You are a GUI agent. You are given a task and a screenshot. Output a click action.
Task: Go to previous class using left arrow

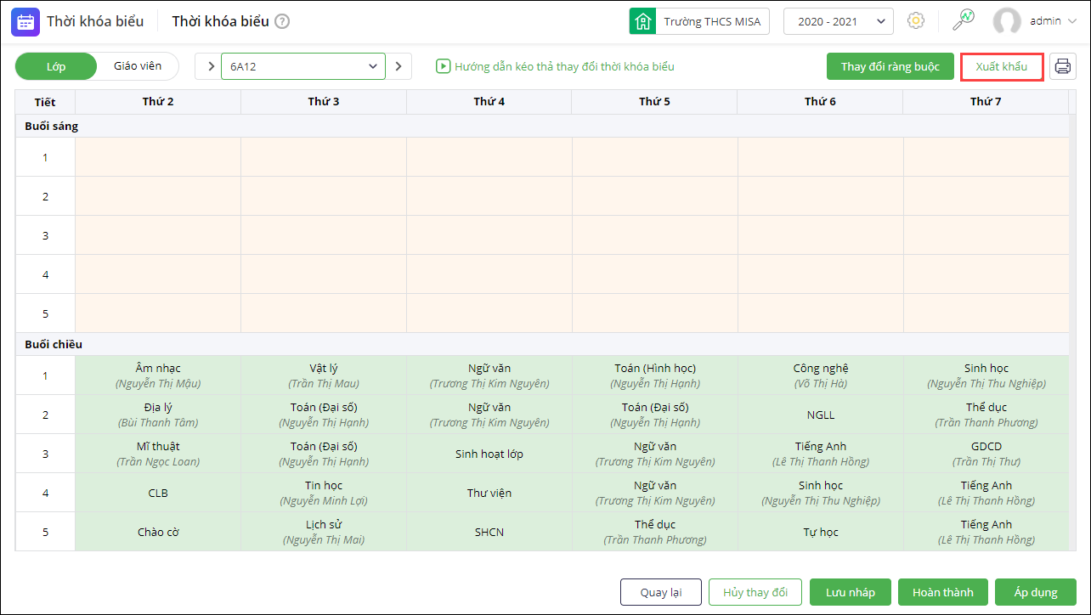pyautogui.click(x=211, y=66)
